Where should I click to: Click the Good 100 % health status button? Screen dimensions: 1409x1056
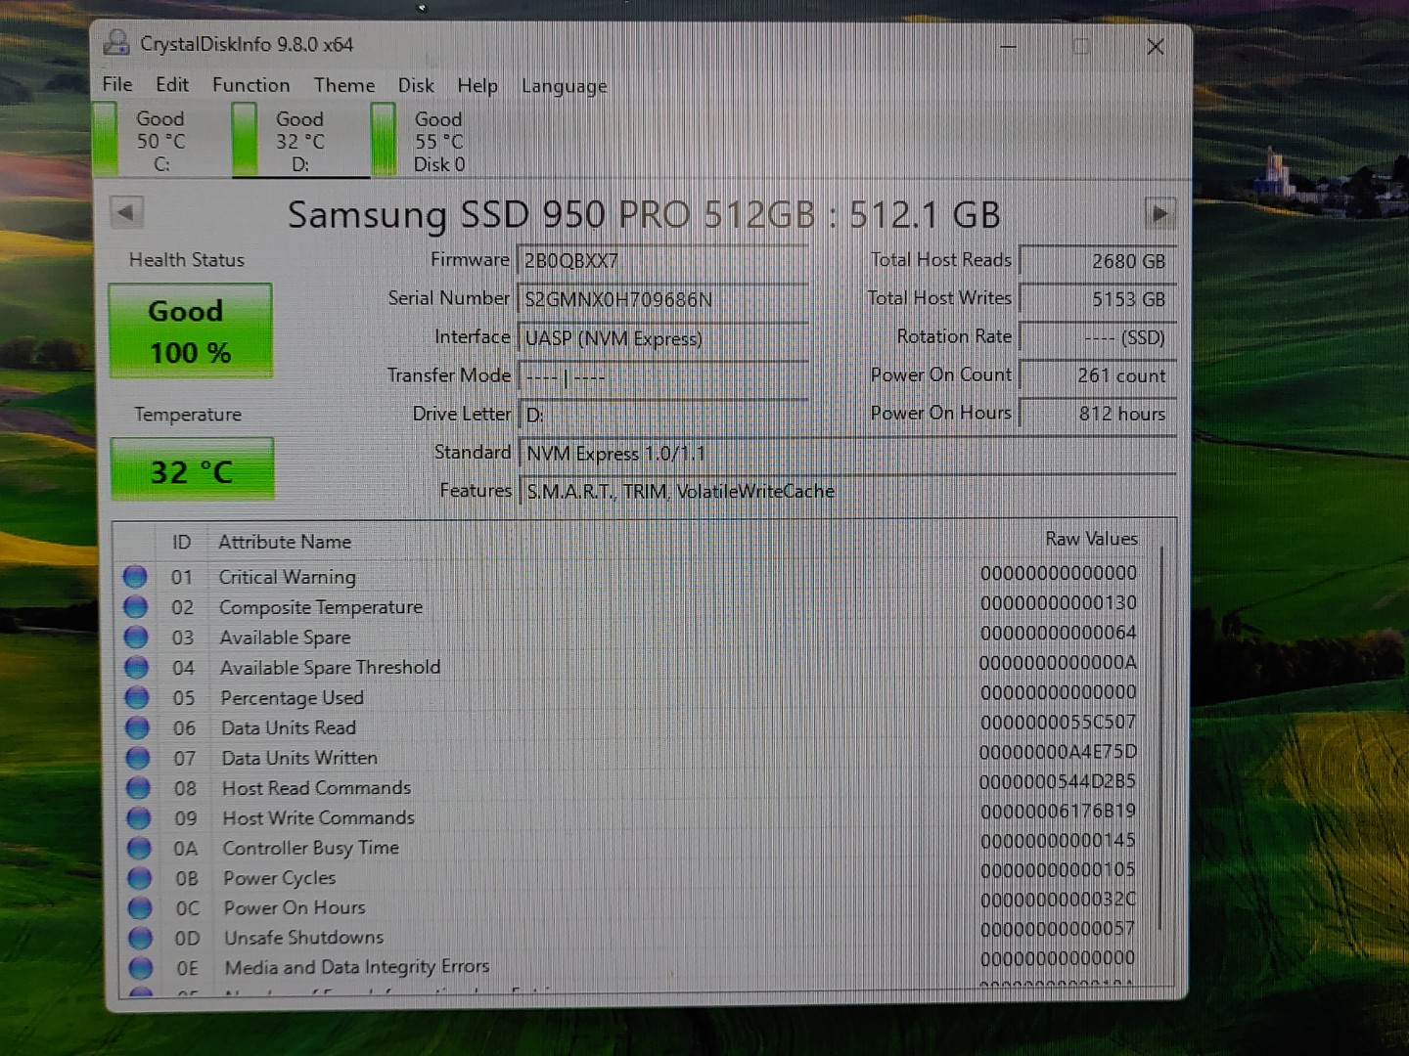point(190,330)
